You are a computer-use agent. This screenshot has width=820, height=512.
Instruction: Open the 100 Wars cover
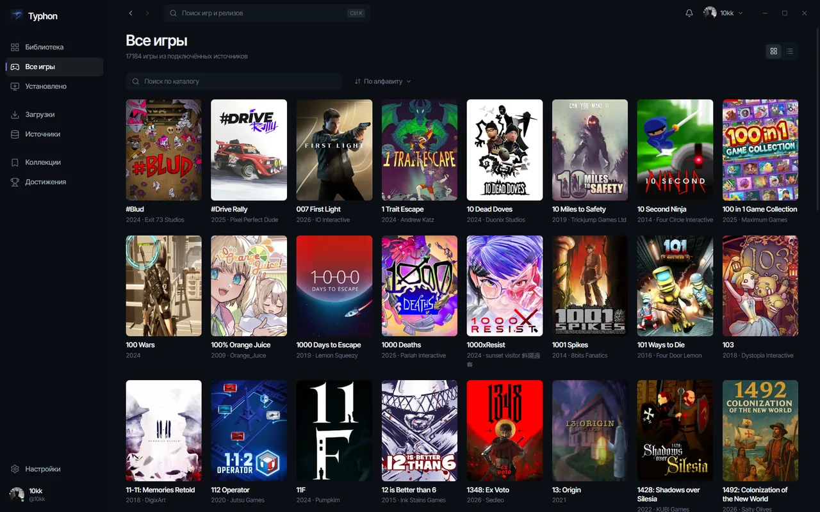[164, 286]
